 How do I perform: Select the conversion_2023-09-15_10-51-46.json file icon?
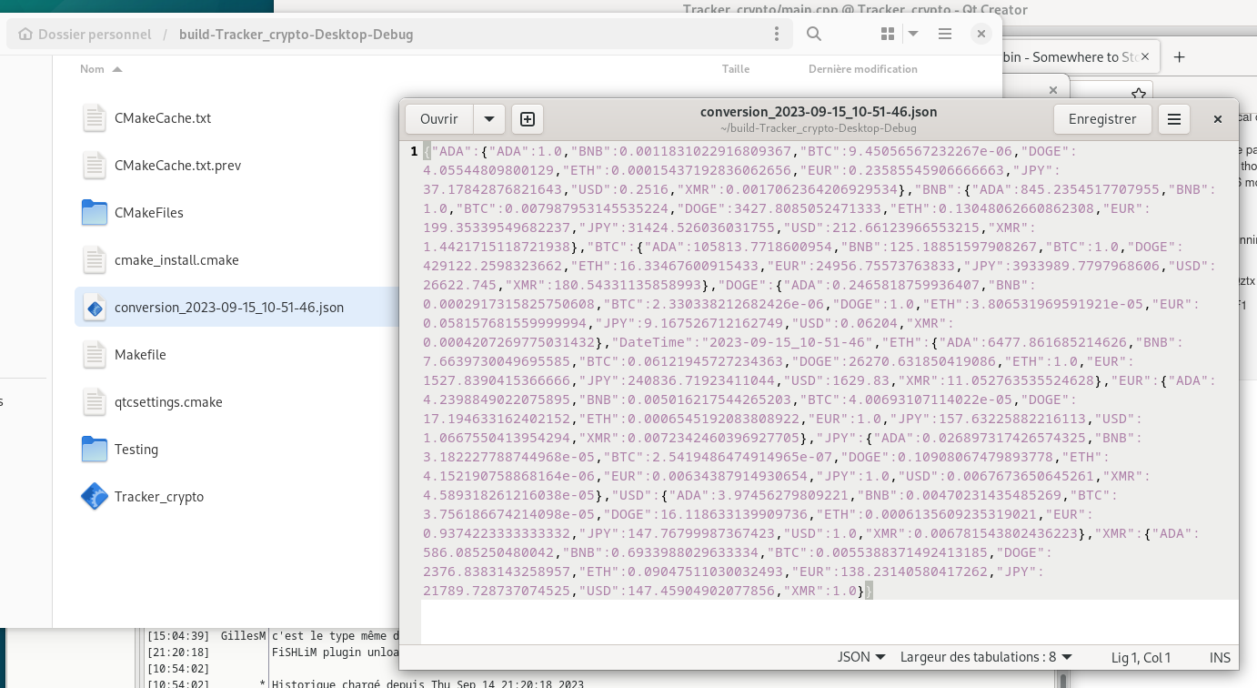tap(95, 308)
